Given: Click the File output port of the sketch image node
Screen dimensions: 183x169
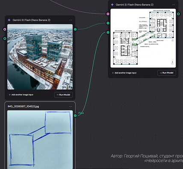Looking at the screenshot, I should click(x=75, y=116).
